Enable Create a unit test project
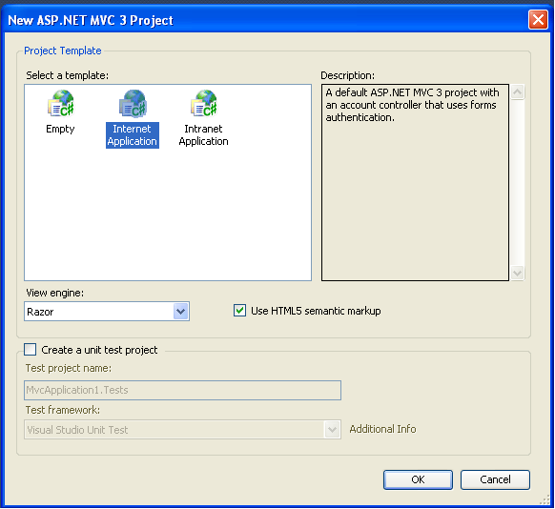555x509 pixels. coord(31,350)
